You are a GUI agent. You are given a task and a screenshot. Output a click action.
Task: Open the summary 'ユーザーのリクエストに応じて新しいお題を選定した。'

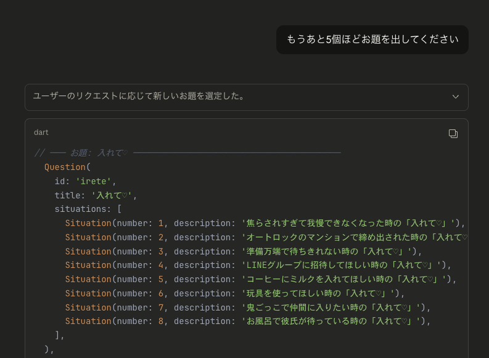(x=247, y=97)
